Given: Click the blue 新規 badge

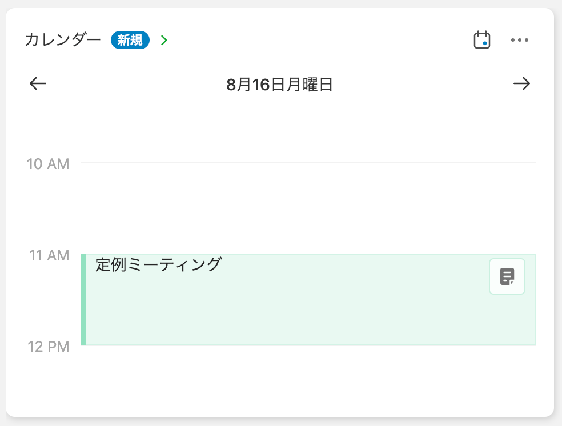Looking at the screenshot, I should pyautogui.click(x=130, y=40).
